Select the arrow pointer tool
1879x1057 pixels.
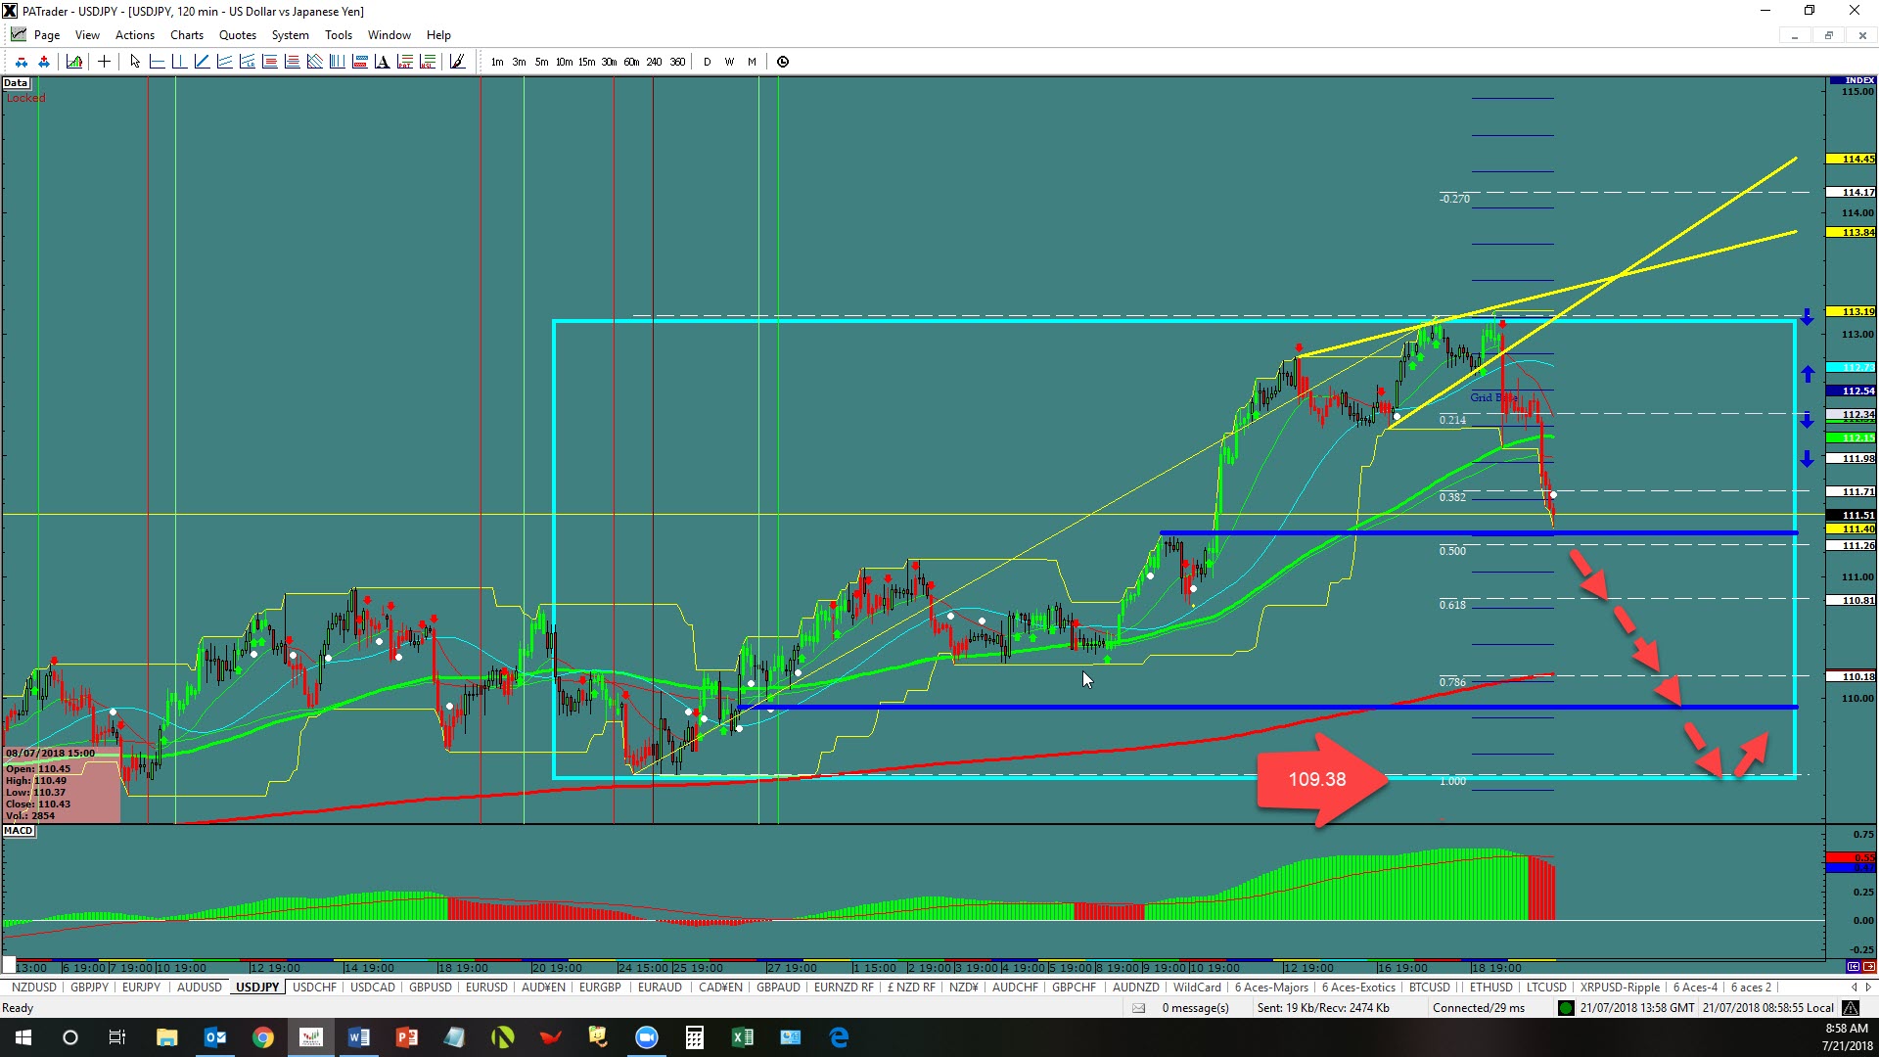click(x=135, y=62)
